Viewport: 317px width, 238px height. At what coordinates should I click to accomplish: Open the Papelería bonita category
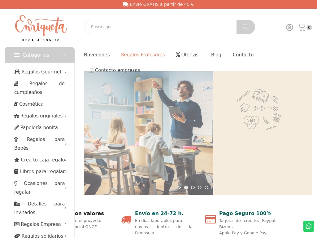36,127
